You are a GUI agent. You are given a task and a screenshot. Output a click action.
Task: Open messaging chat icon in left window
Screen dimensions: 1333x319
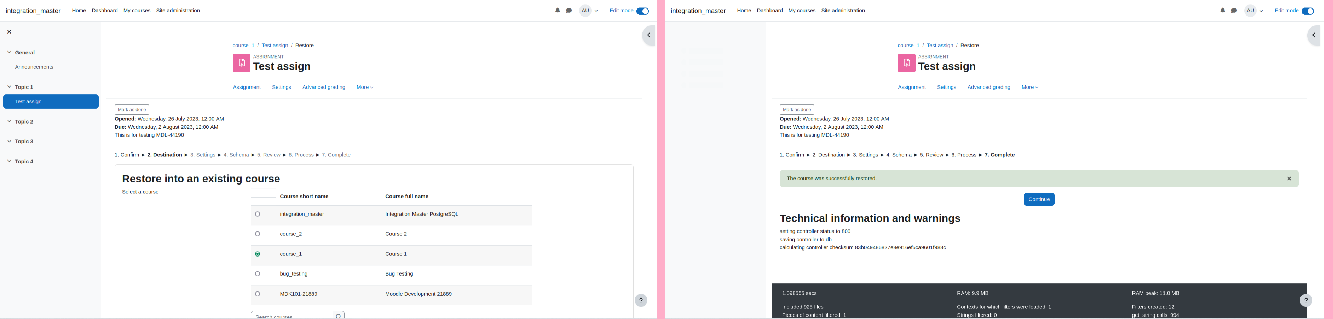click(x=569, y=11)
